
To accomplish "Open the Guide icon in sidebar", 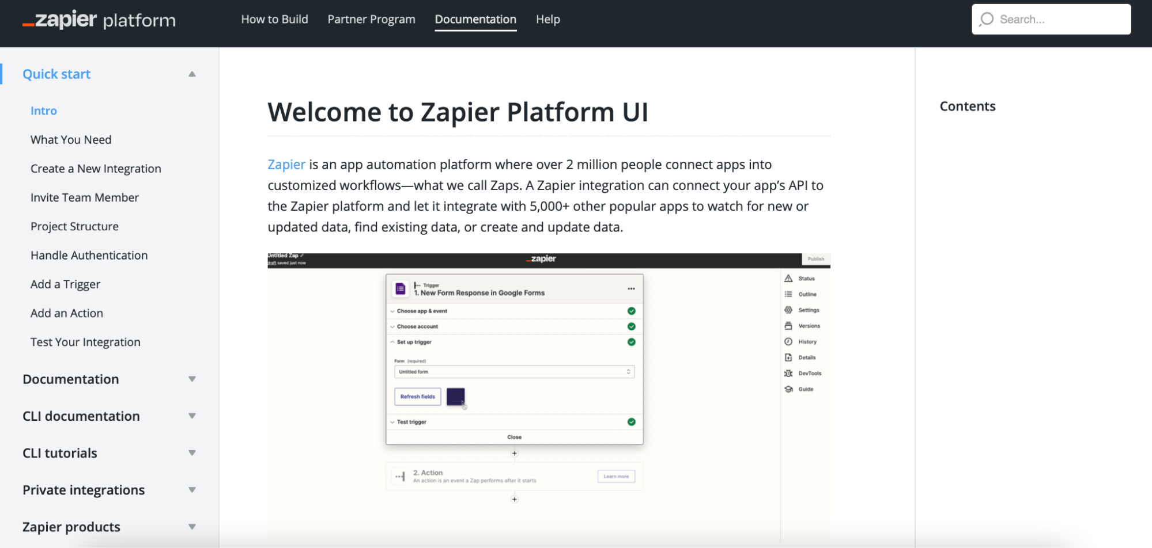I will (789, 389).
